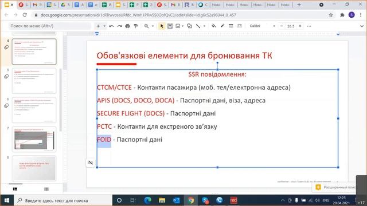Image resolution: width=367 pixels, height=206 pixels.
Task: Insert an image
Action: pos(178,26)
